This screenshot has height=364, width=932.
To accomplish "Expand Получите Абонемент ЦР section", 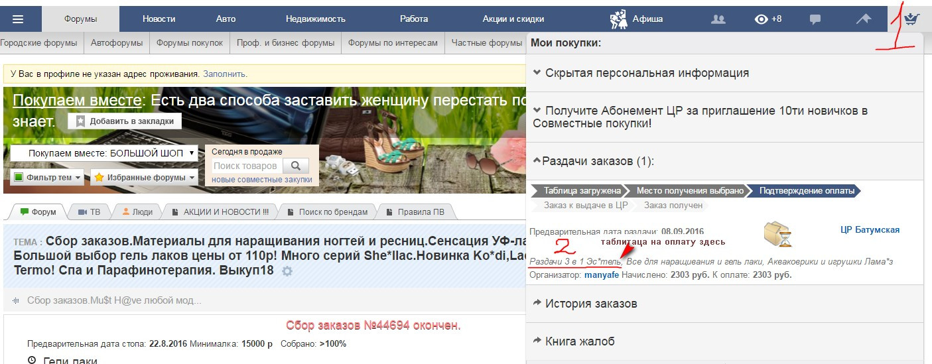I will click(724, 117).
